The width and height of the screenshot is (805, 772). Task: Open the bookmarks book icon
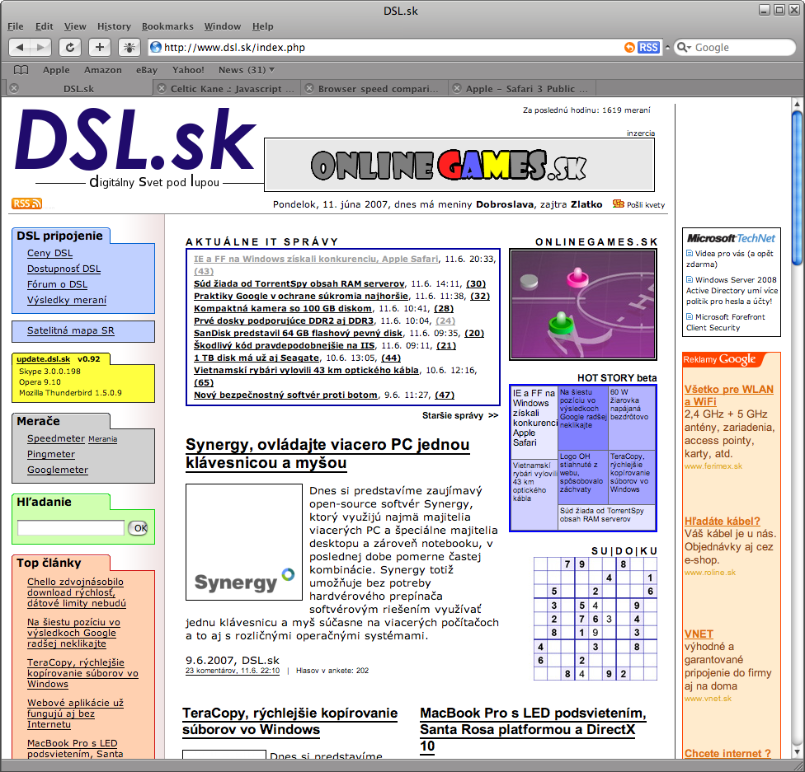click(x=21, y=70)
